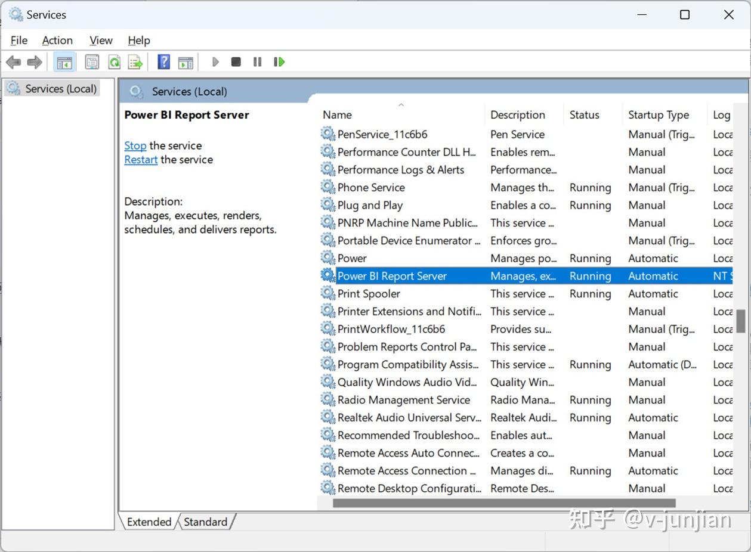Click the Forward navigation arrow

click(34, 61)
